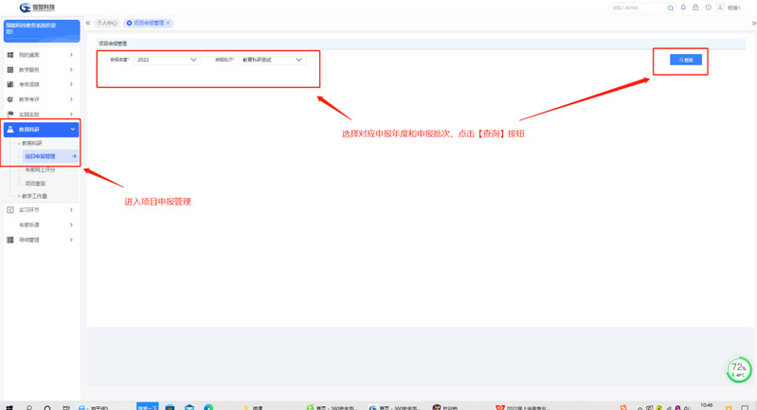Viewport: 757px width, 410px height.
Task: Open 专家网上评分 in sidebar
Action: tap(40, 169)
